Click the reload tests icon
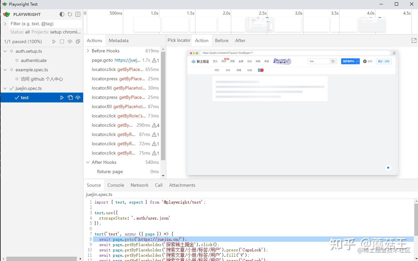418x261 pixels. [70, 14]
